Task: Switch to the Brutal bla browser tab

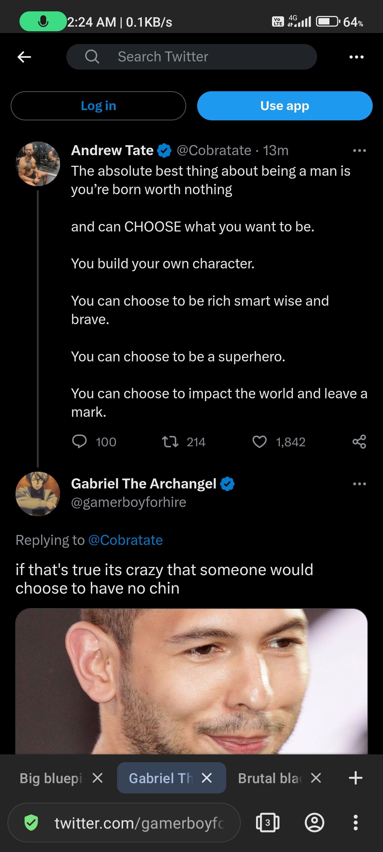Action: (x=270, y=778)
